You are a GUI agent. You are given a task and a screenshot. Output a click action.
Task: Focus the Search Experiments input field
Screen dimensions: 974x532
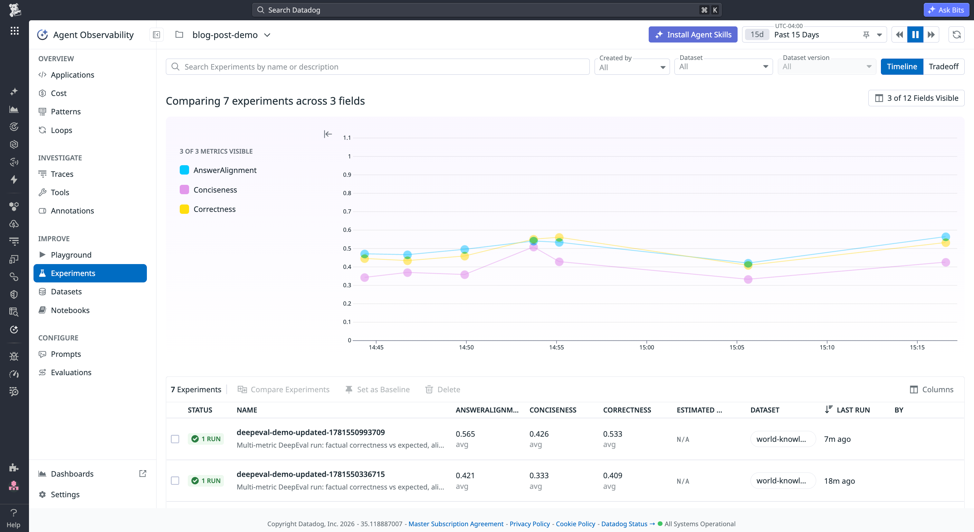coord(377,67)
